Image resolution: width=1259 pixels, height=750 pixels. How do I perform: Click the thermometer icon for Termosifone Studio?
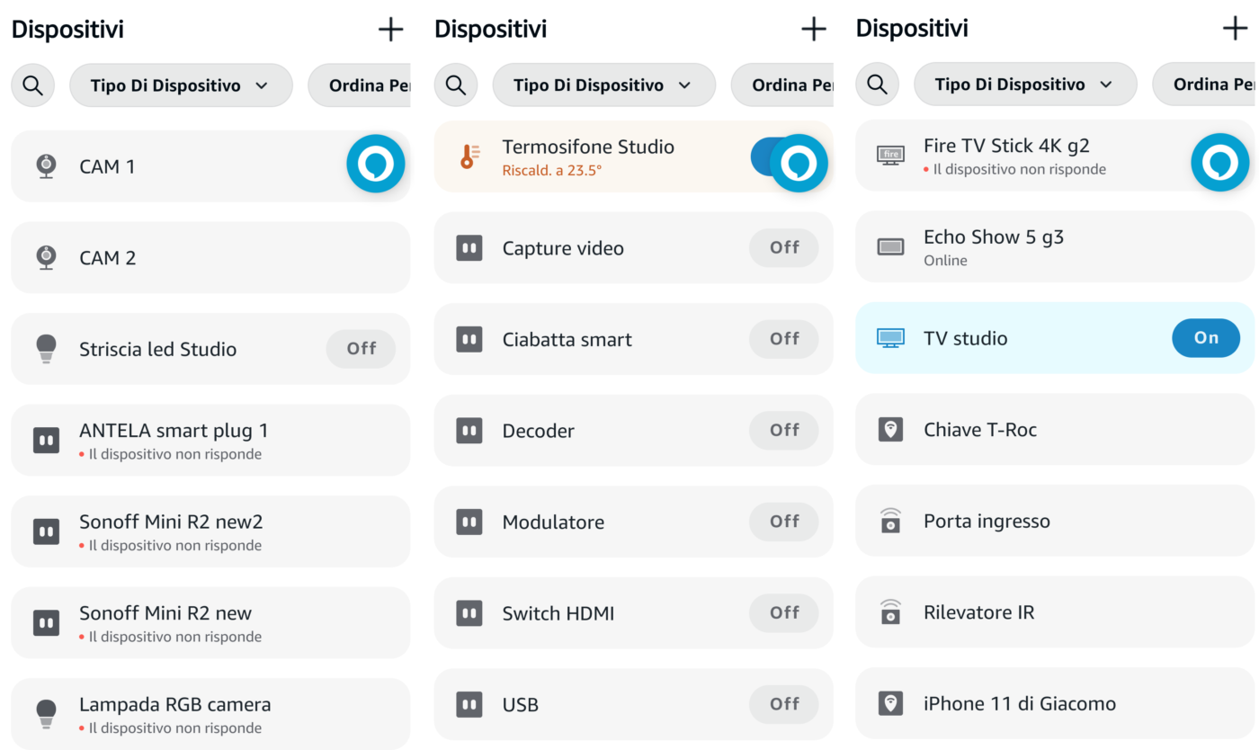(469, 156)
